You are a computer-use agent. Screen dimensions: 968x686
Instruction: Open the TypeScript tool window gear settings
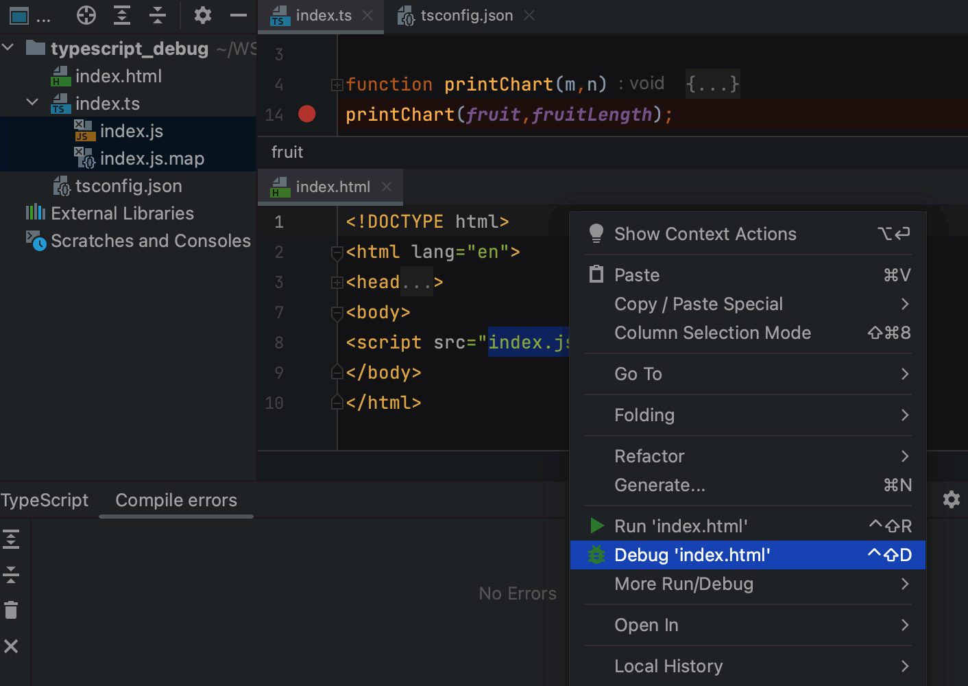pos(951,499)
